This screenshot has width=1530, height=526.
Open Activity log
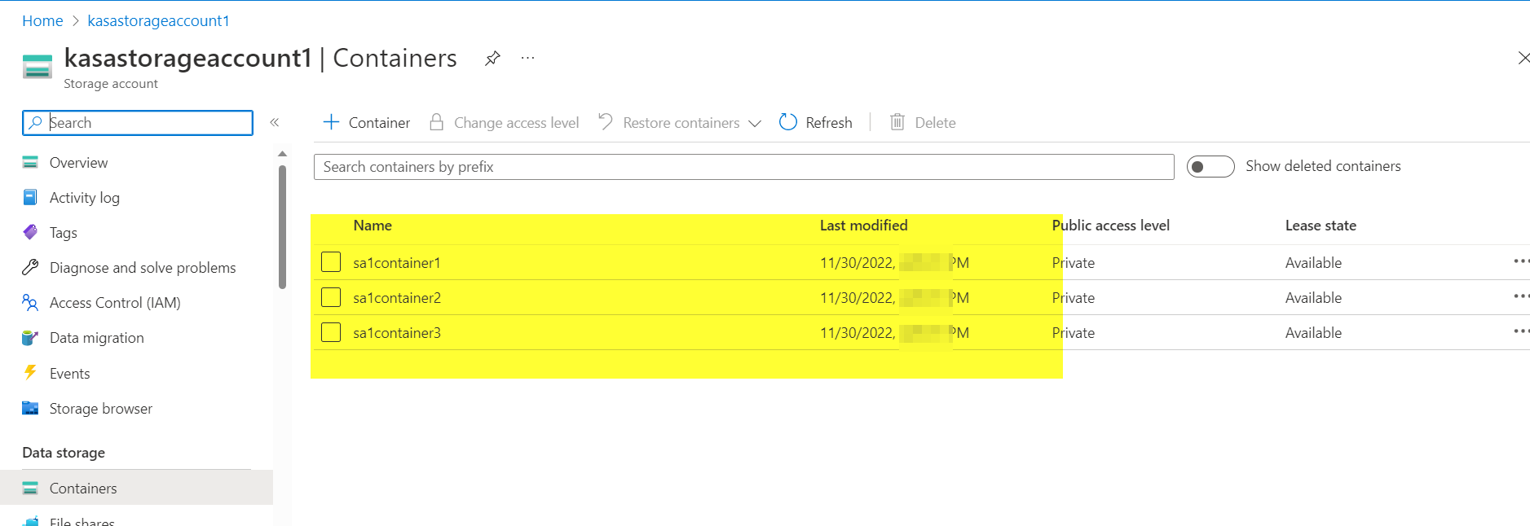pos(85,198)
